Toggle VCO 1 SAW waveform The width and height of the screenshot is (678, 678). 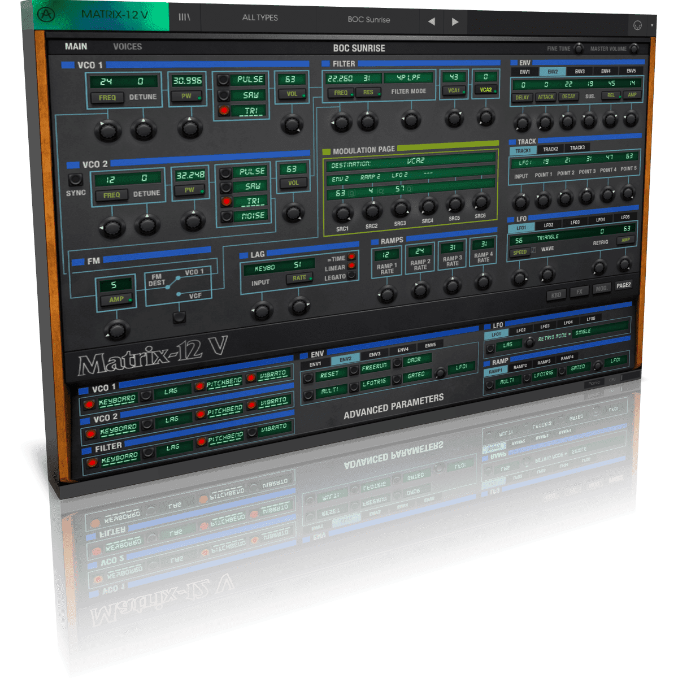pyautogui.click(x=224, y=95)
